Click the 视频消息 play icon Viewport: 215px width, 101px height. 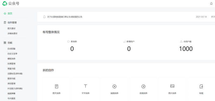click(x=114, y=86)
